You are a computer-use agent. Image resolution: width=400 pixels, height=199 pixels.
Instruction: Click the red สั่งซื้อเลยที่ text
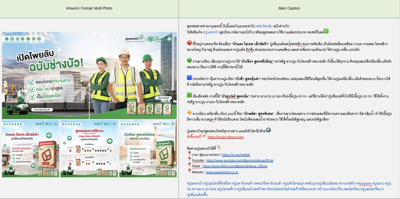coord(194,137)
